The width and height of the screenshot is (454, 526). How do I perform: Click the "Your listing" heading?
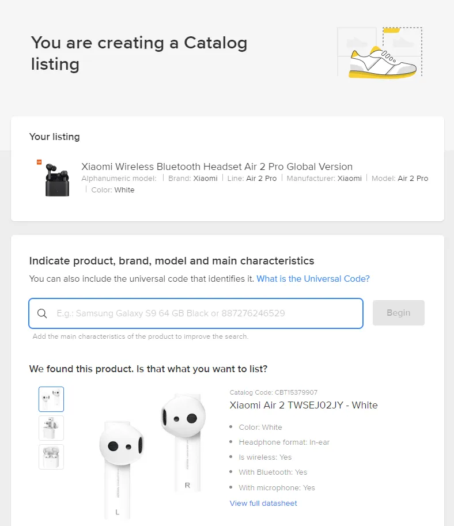click(x=54, y=137)
